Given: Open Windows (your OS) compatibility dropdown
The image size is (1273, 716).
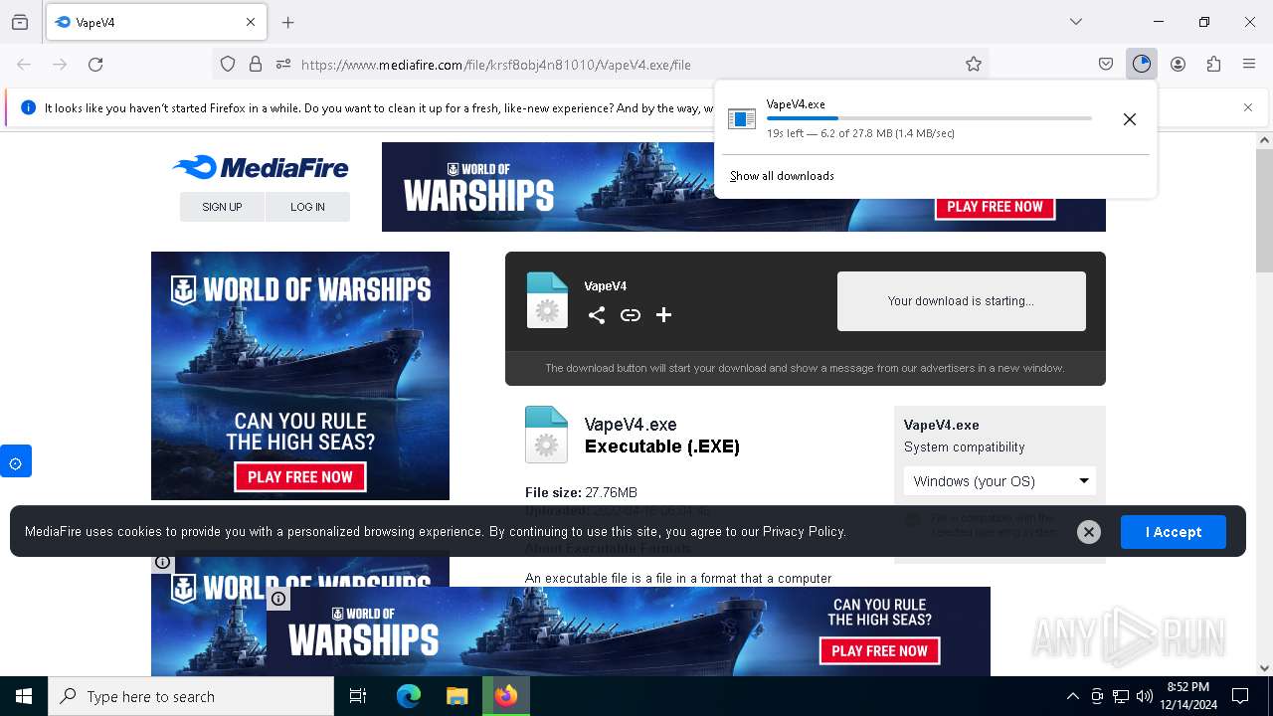Looking at the screenshot, I should [x=1000, y=481].
